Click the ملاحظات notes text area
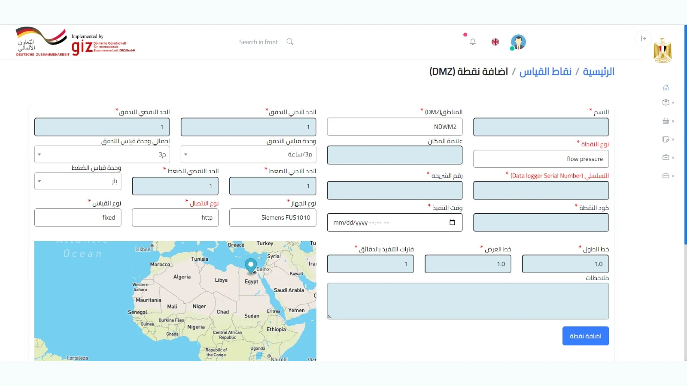 [468, 301]
